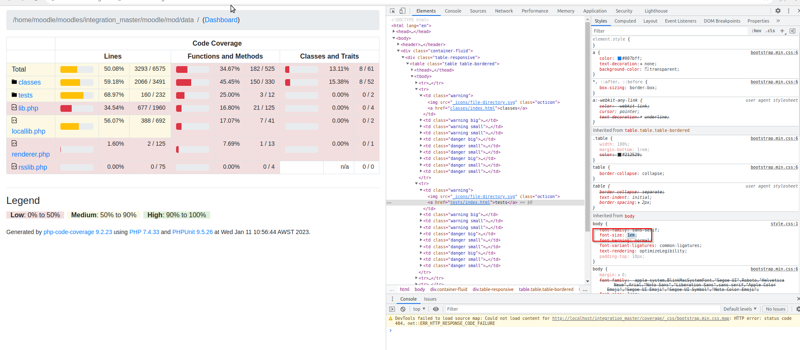The width and height of the screenshot is (800, 350).
Task: Collapse the div container-fluid node
Action: click(x=398, y=51)
